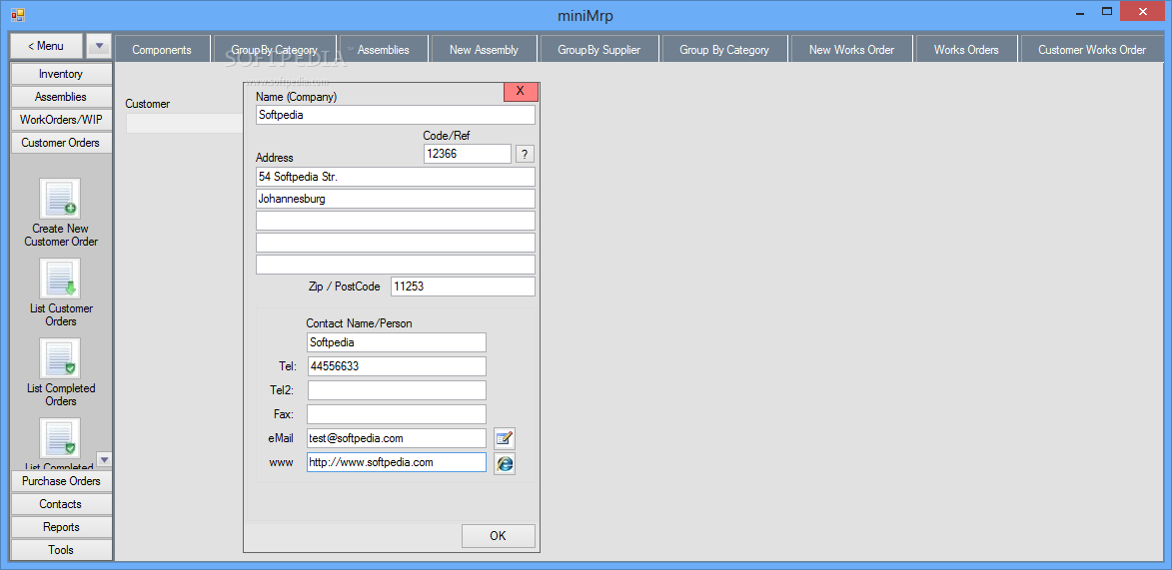The width and height of the screenshot is (1172, 570).
Task: Open the Purchase Orders section
Action: (x=61, y=481)
